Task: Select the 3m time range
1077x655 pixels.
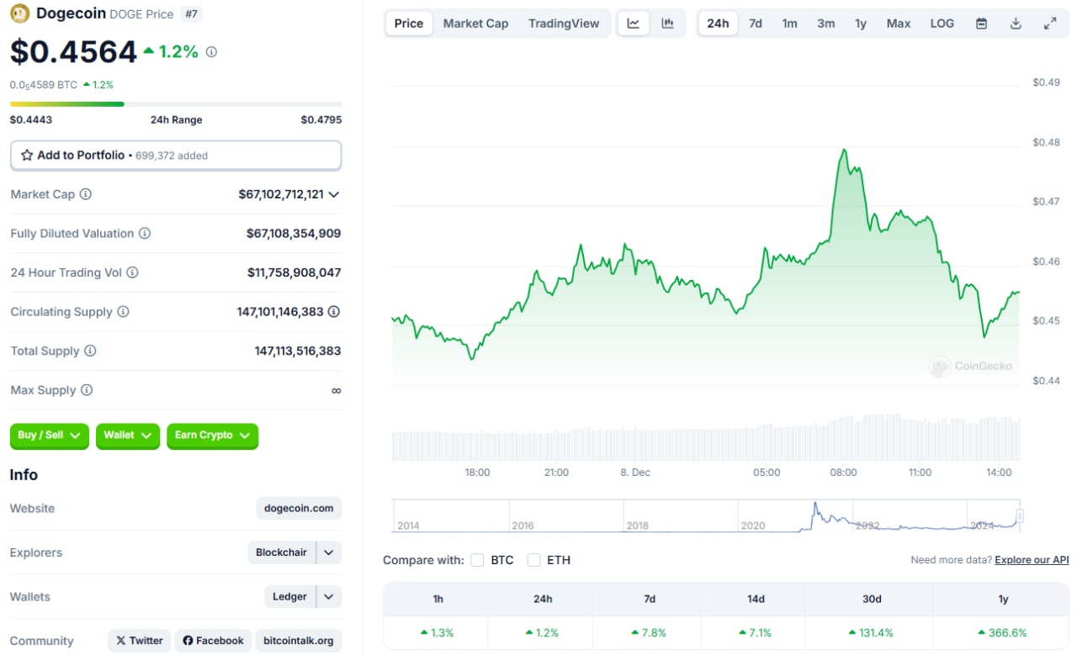Action: pyautogui.click(x=826, y=24)
